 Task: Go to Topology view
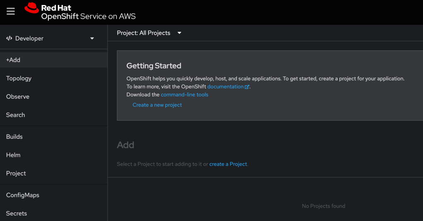pos(19,78)
